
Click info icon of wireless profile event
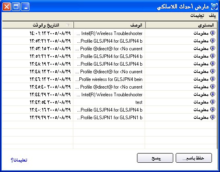[x=213, y=79]
